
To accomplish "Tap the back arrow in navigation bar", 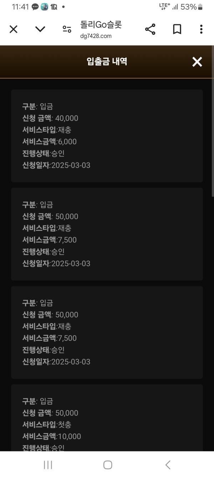I will [x=168, y=465].
